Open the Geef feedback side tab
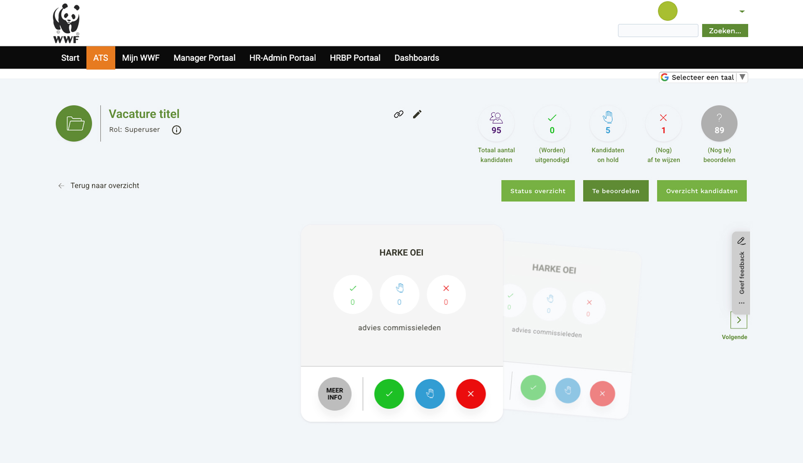 pyautogui.click(x=741, y=272)
